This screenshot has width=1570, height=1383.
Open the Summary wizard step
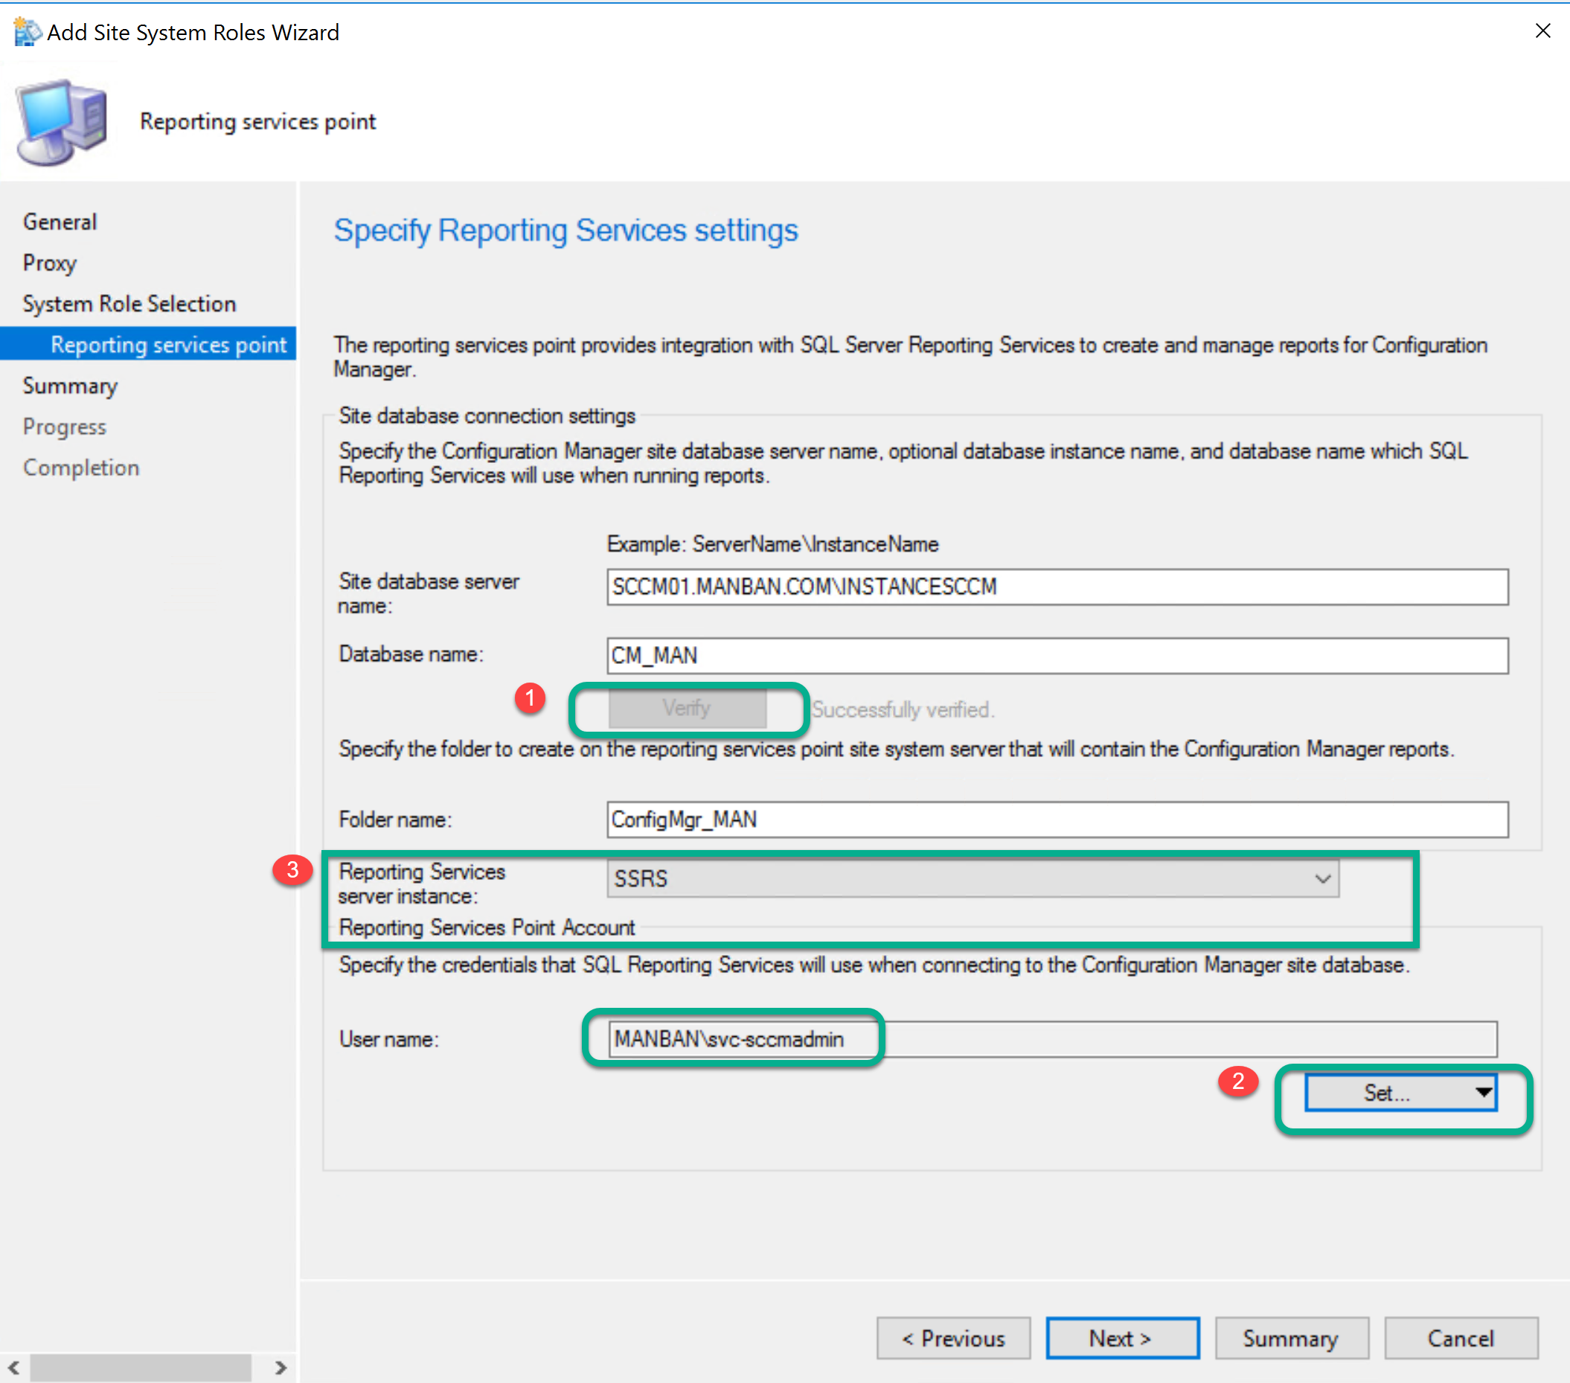point(70,385)
